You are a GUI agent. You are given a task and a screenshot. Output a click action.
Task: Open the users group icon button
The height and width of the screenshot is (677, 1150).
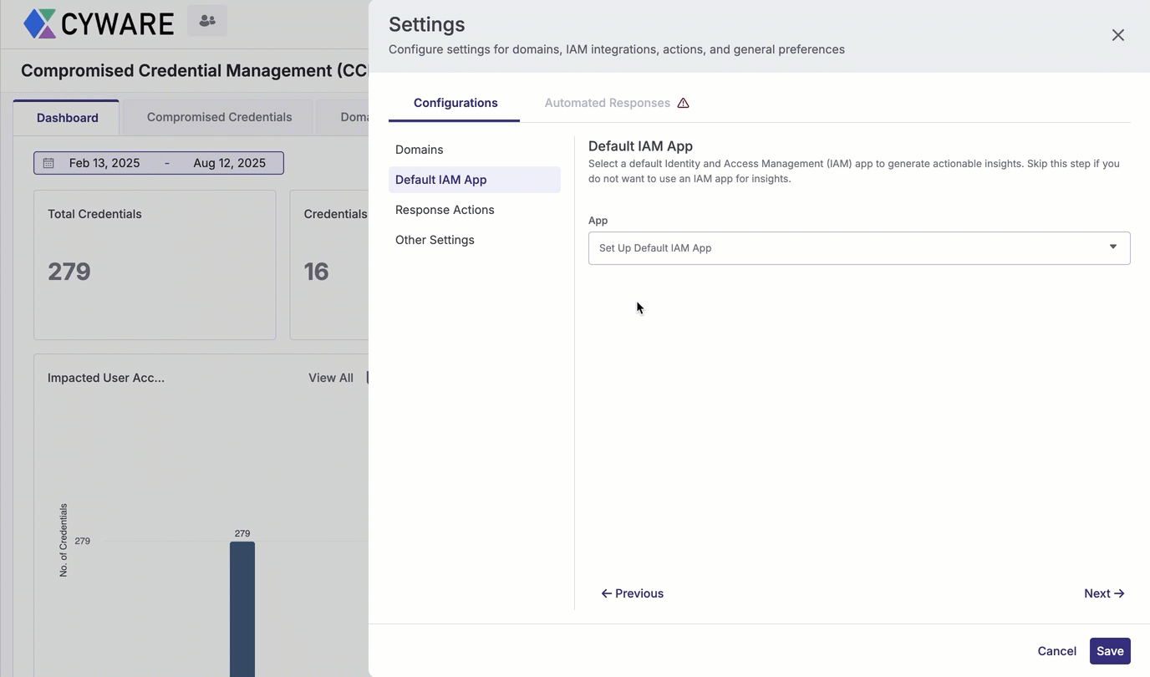point(207,21)
